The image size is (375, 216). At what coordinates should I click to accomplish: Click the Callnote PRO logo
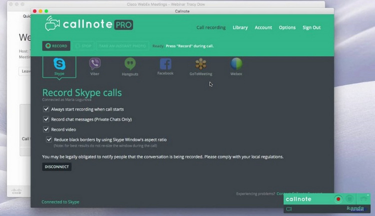88,24
